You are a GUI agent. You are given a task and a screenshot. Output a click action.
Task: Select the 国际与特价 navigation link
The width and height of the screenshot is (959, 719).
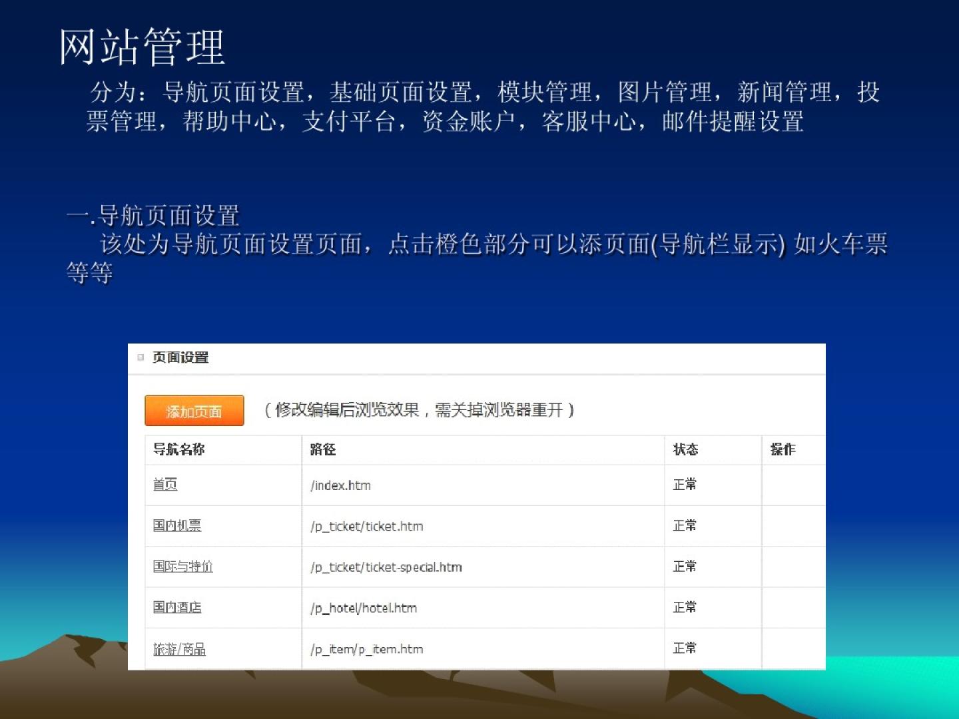(x=183, y=567)
